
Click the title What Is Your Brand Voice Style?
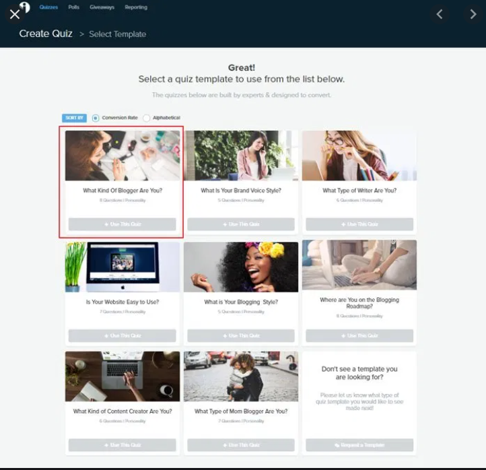(x=241, y=191)
